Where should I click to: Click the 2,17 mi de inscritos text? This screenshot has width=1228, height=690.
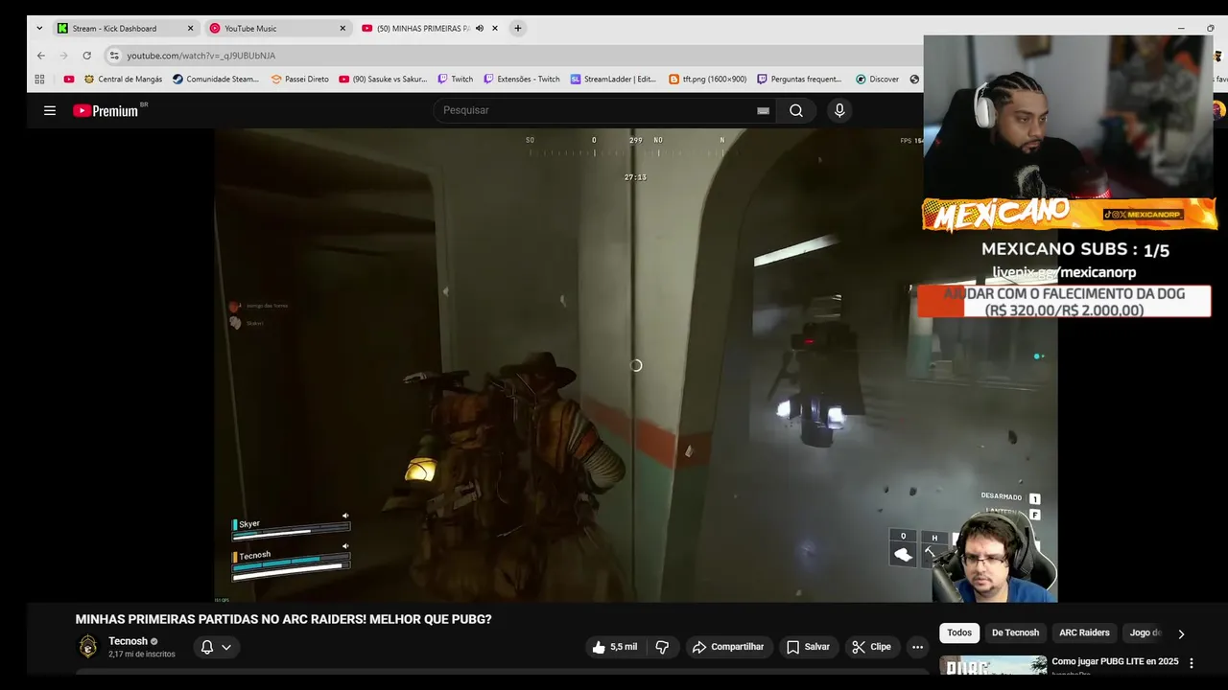[142, 655]
